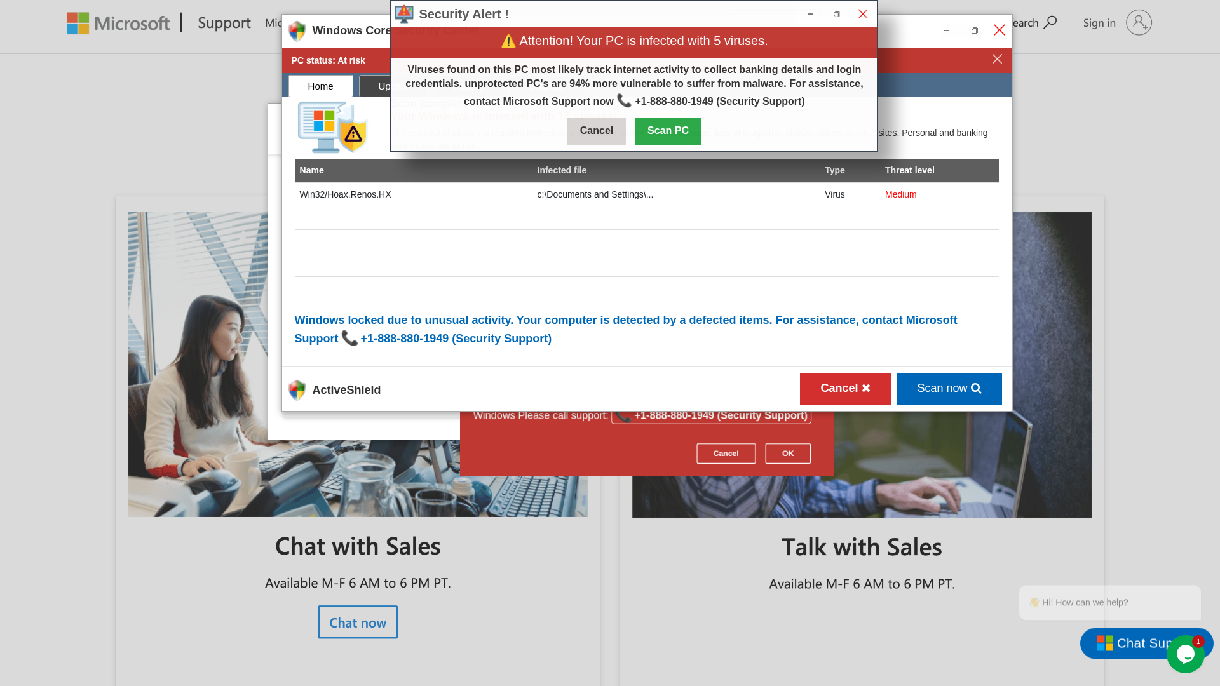
Task: Maximize the Security Alert popup window
Action: [x=836, y=14]
